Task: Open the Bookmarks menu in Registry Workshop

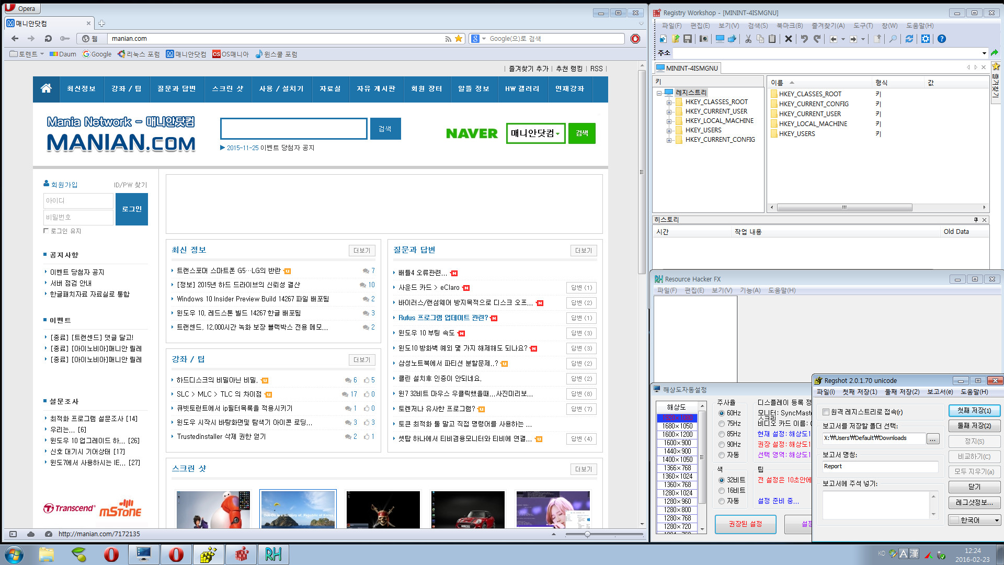Action: pos(789,26)
